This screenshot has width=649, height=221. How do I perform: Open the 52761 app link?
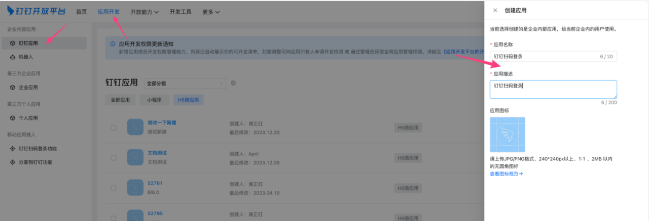pyautogui.click(x=155, y=183)
